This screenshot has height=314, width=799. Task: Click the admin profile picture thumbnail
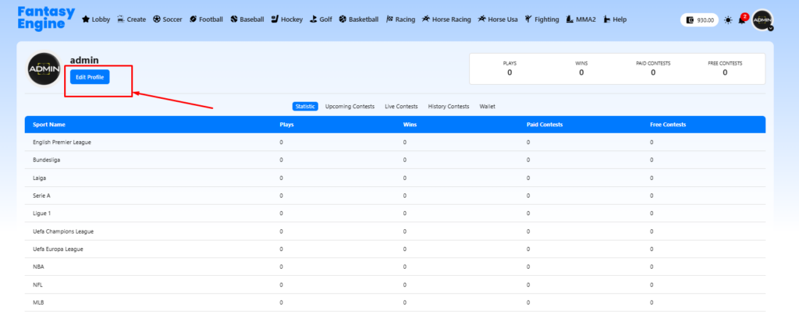pyautogui.click(x=44, y=70)
